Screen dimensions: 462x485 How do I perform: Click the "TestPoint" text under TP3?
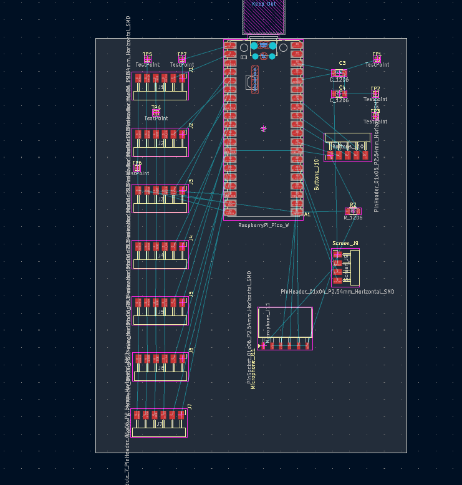pos(375,122)
